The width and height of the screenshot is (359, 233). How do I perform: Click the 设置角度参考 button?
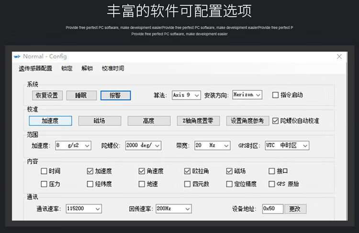(x=247, y=121)
